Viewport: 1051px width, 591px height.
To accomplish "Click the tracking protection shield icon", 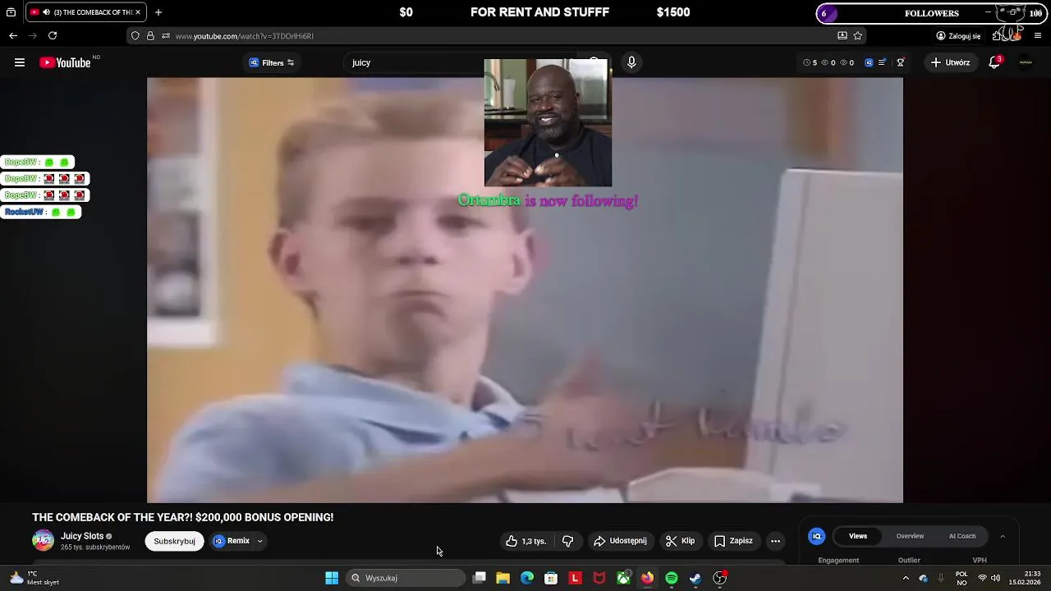I will tap(135, 36).
